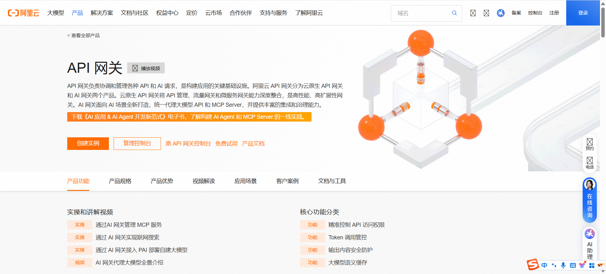Open 原 API 网关控制台 link

[x=188, y=144]
